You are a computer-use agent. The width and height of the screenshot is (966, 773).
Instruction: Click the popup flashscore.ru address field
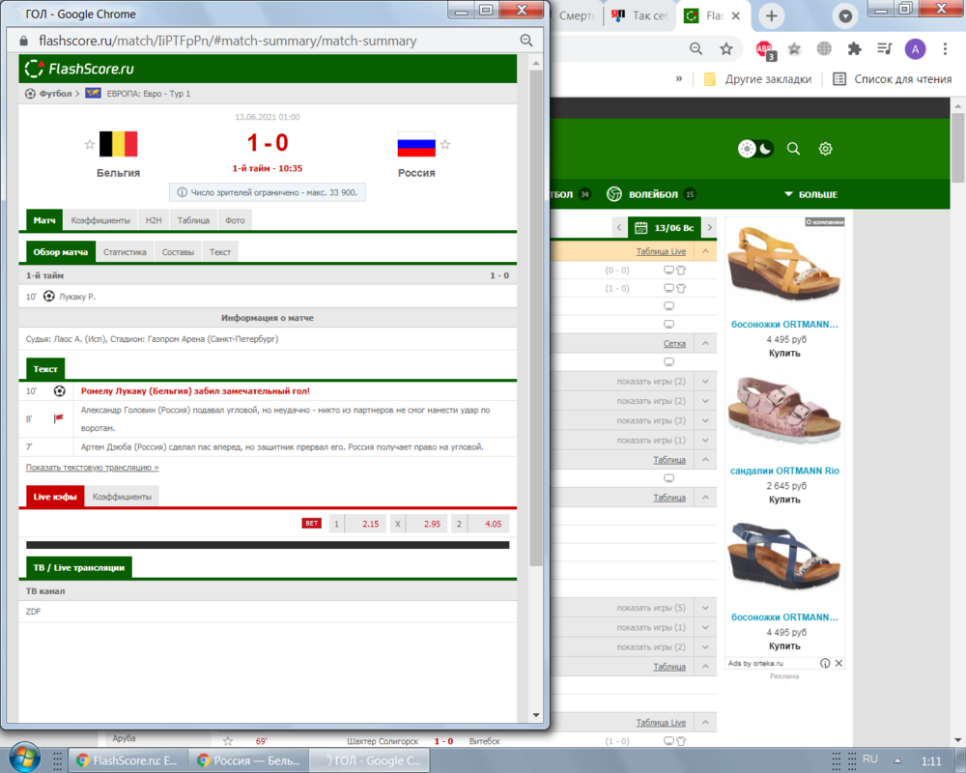[227, 41]
